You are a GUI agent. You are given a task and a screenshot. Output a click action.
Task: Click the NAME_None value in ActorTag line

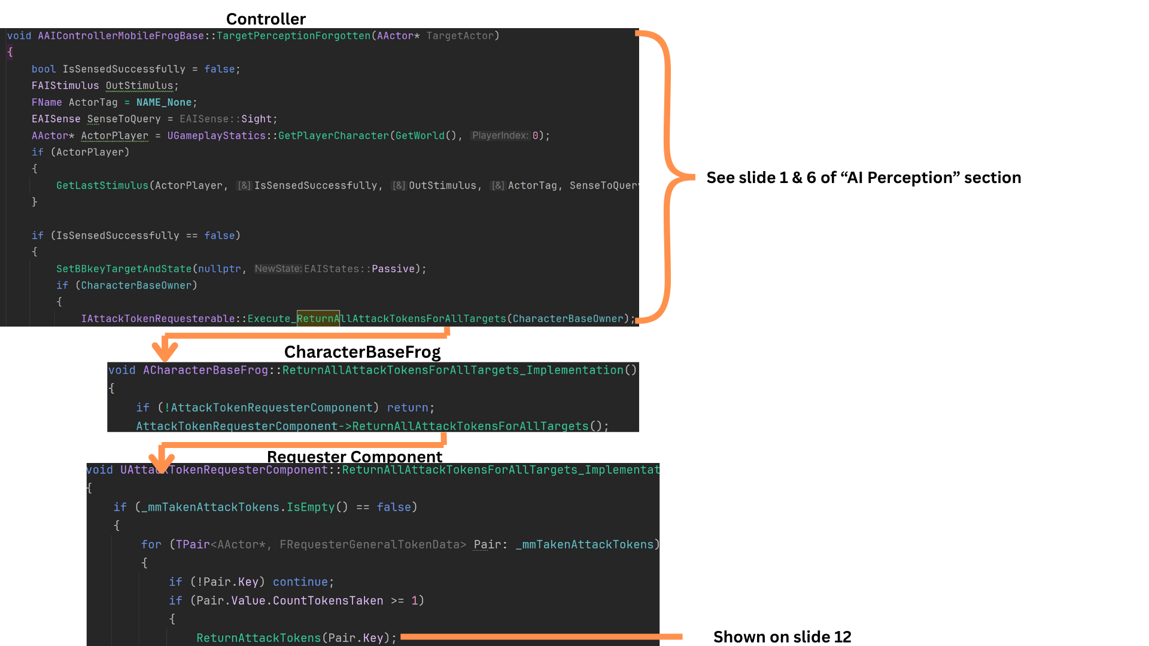pos(163,102)
